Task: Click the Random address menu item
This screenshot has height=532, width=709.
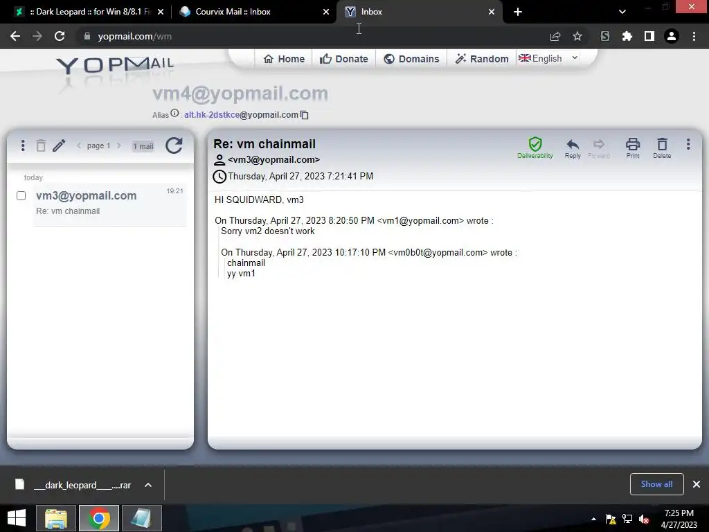Action: [x=482, y=59]
